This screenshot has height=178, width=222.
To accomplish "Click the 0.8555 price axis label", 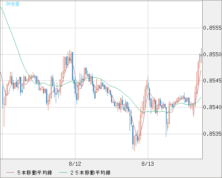I will 212,28.
